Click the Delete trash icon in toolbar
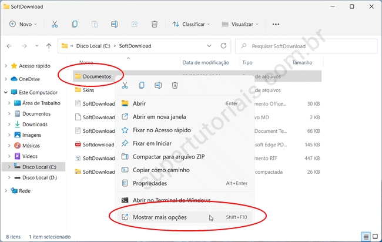The height and width of the screenshot is (242, 382). (x=154, y=24)
